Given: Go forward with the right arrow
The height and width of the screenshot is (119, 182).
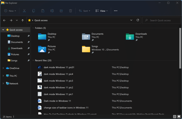Looking at the screenshot, I should [11, 20].
